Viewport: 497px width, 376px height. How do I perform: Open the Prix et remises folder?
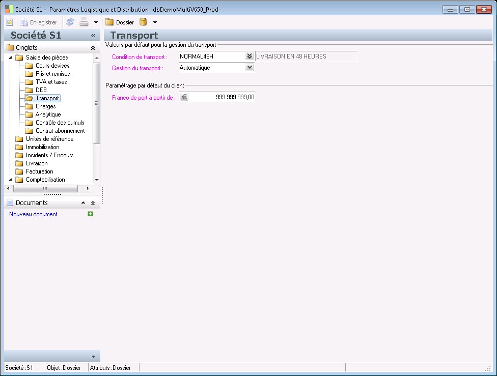click(x=52, y=74)
